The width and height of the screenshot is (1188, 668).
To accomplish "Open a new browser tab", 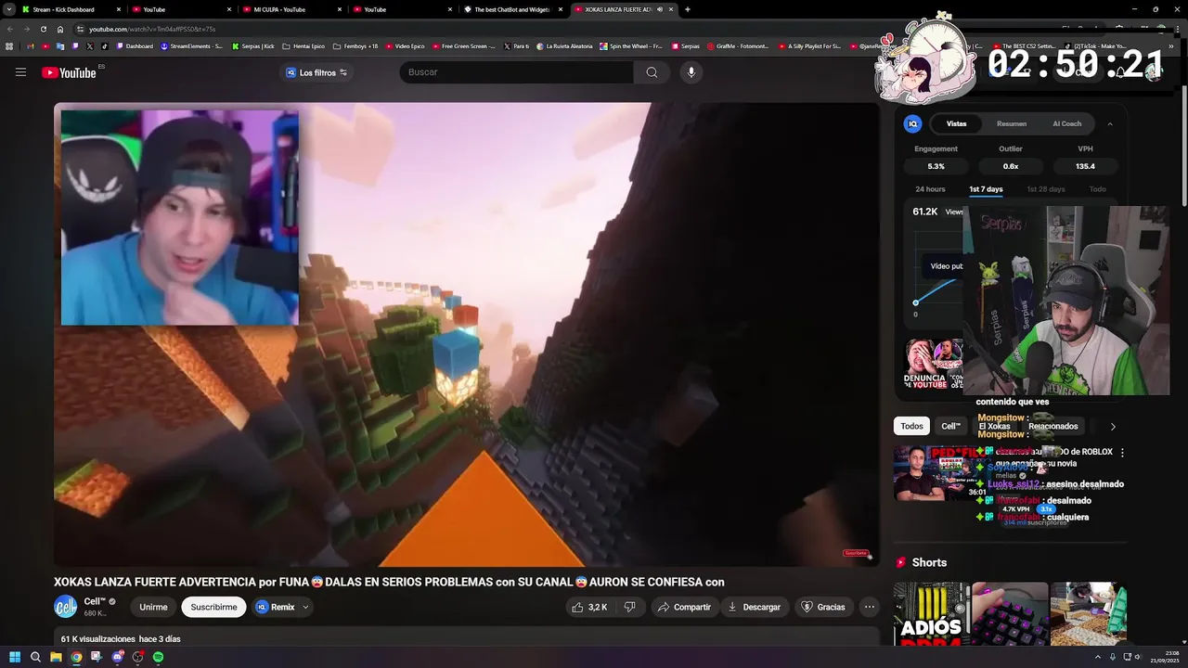I will pyautogui.click(x=687, y=9).
